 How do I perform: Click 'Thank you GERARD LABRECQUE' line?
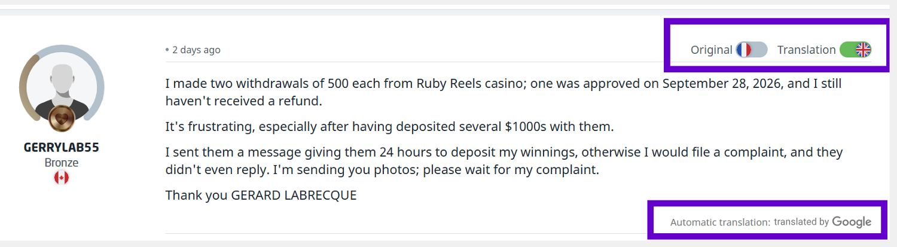click(261, 196)
